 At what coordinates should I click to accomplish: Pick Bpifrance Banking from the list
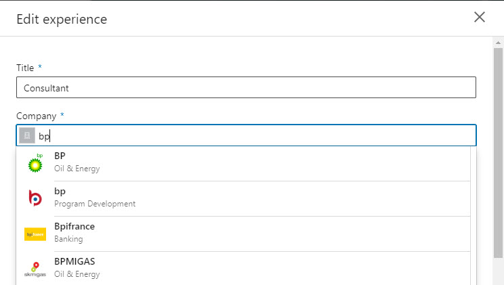[243, 234]
